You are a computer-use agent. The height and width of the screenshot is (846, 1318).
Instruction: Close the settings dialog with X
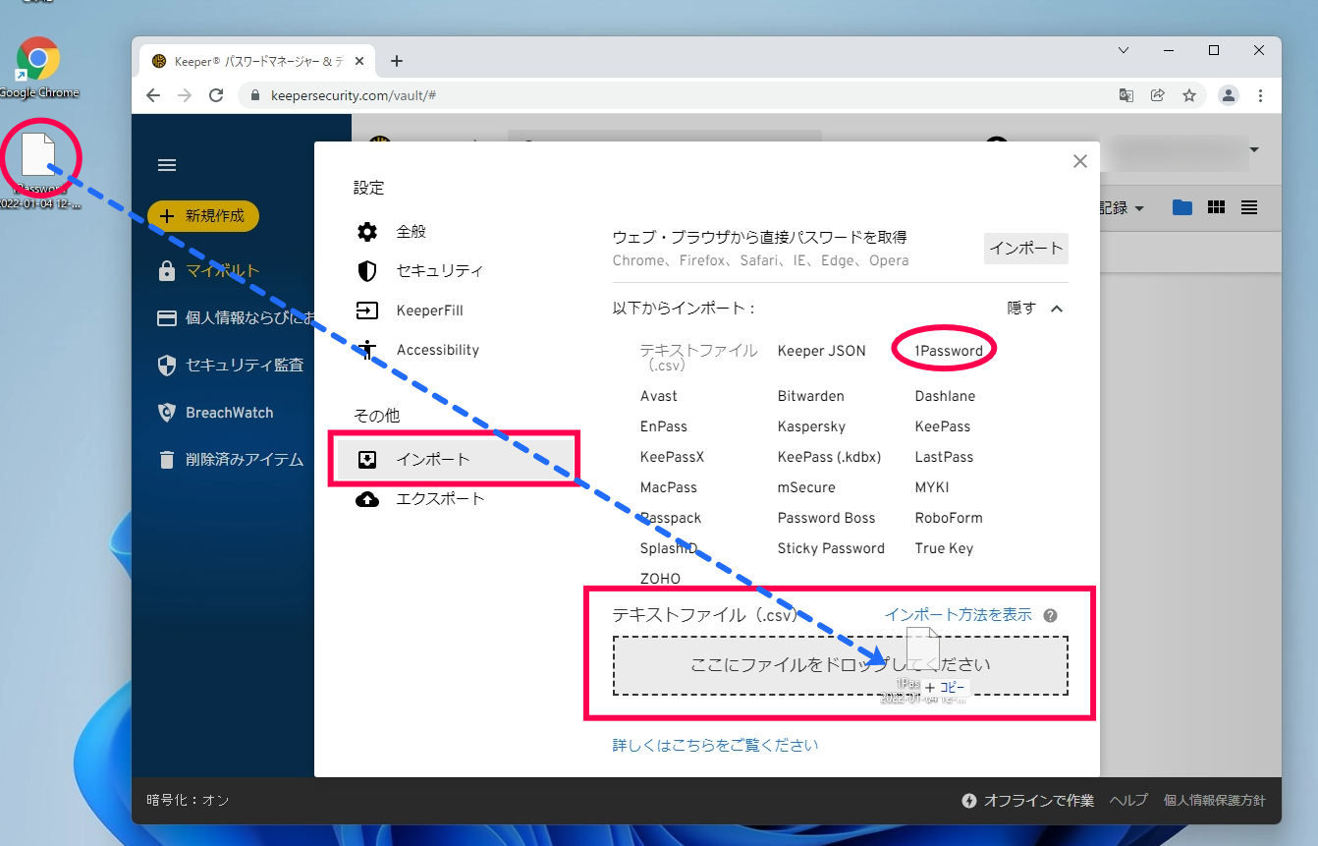coord(1080,161)
